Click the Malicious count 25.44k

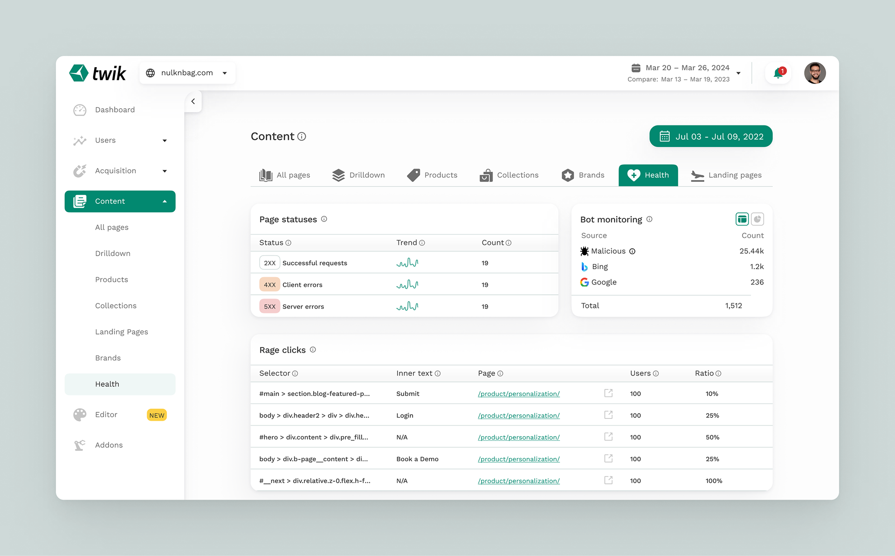[751, 251]
